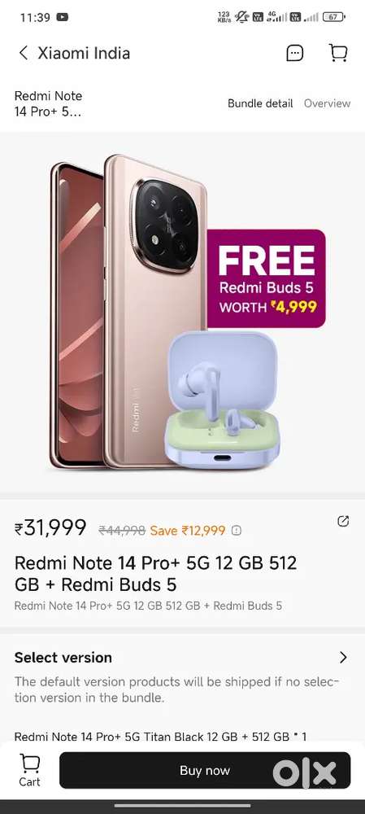This screenshot has height=814, width=365.
Task: Switch to the Overview tab
Action: pos(327,103)
